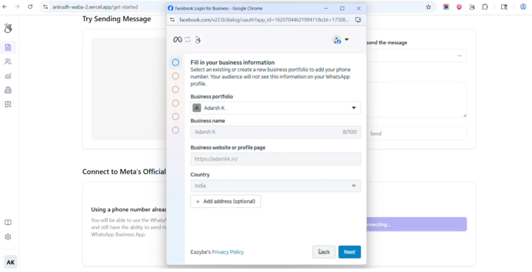
Task: Click the grid-plus integrations icon in sidebar
Action: coord(8,105)
